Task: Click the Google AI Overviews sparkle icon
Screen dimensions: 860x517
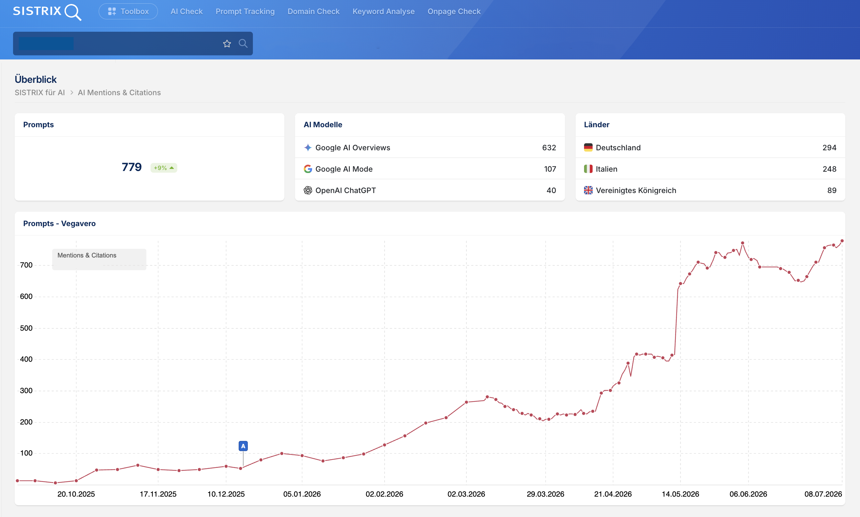Action: pyautogui.click(x=308, y=148)
